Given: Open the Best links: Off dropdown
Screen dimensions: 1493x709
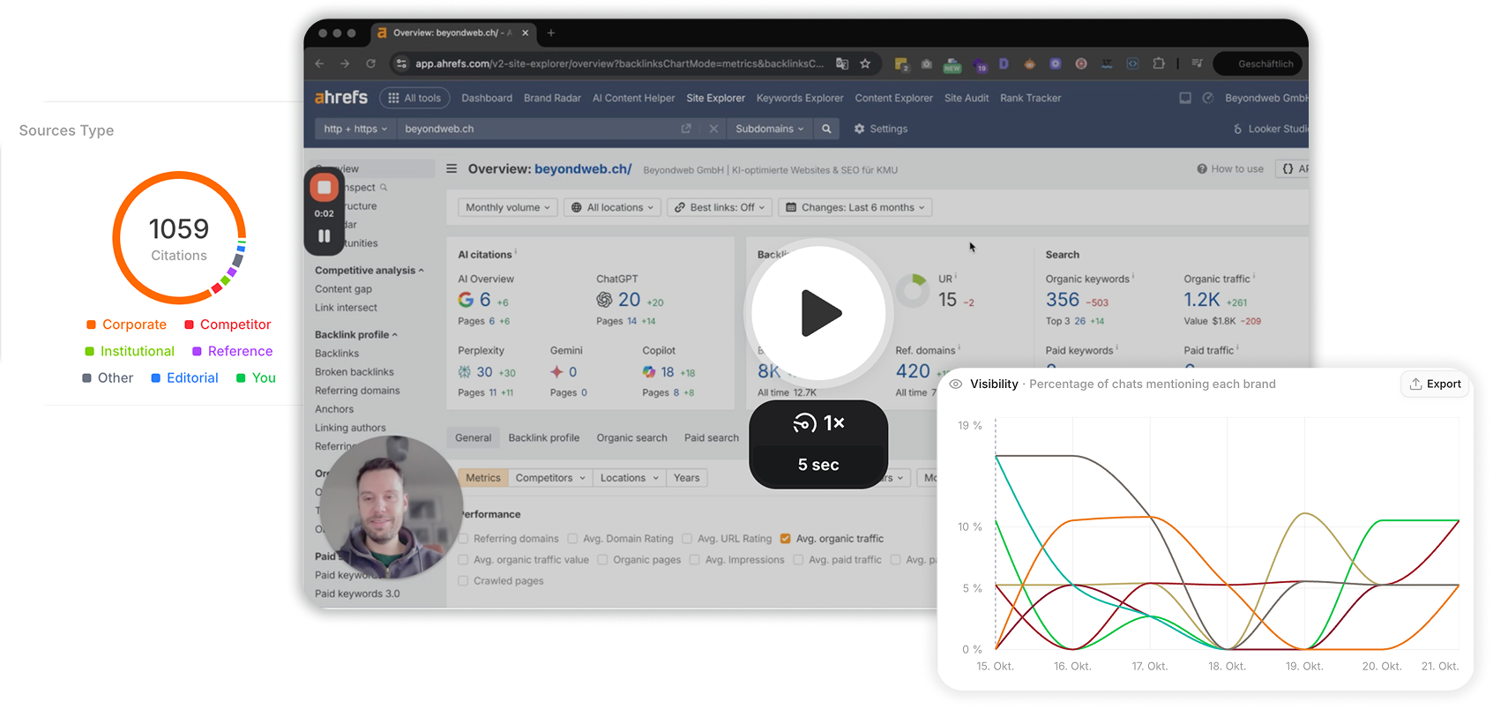Looking at the screenshot, I should pos(720,207).
